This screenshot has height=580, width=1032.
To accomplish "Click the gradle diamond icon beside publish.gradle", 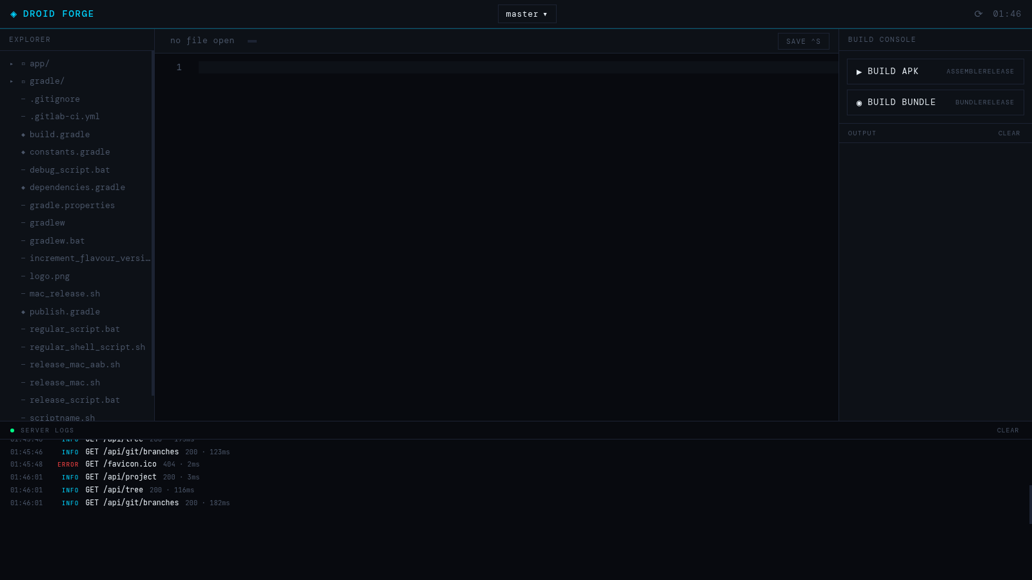I will pos(23,311).
